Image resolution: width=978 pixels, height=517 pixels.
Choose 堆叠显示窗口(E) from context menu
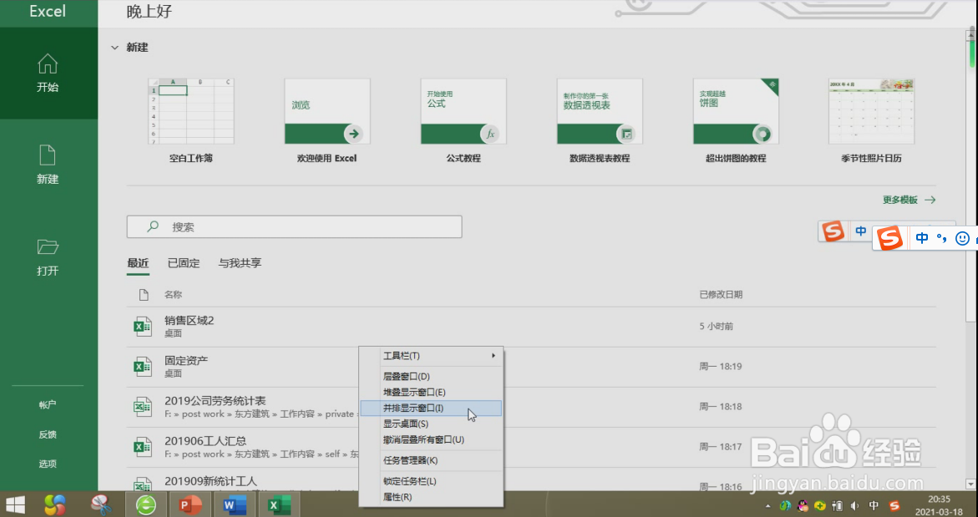pyautogui.click(x=431, y=393)
